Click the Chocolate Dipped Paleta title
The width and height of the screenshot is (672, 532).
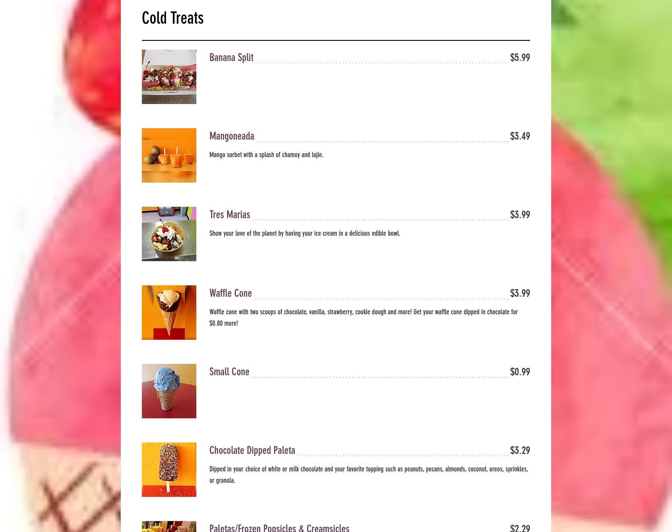252,450
